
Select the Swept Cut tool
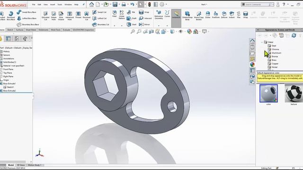click(99, 12)
